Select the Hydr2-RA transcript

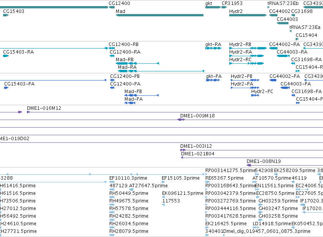pyautogui.click(x=247, y=56)
